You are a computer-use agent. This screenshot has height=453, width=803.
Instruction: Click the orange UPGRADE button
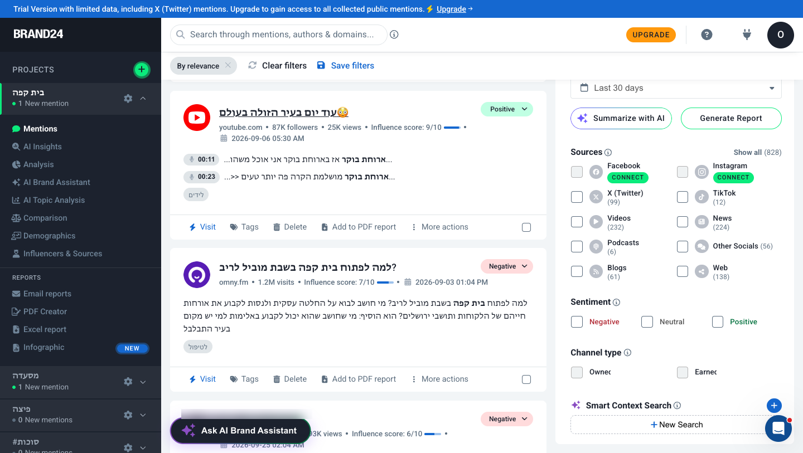(x=651, y=35)
